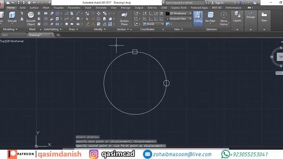Image resolution: width=283 pixels, height=159 pixels.
Task: Select the Spline draw tool
Action: [x=66, y=19]
